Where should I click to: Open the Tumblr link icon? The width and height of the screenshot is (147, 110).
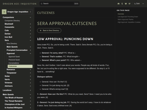pyautogui.click(x=122, y=4)
